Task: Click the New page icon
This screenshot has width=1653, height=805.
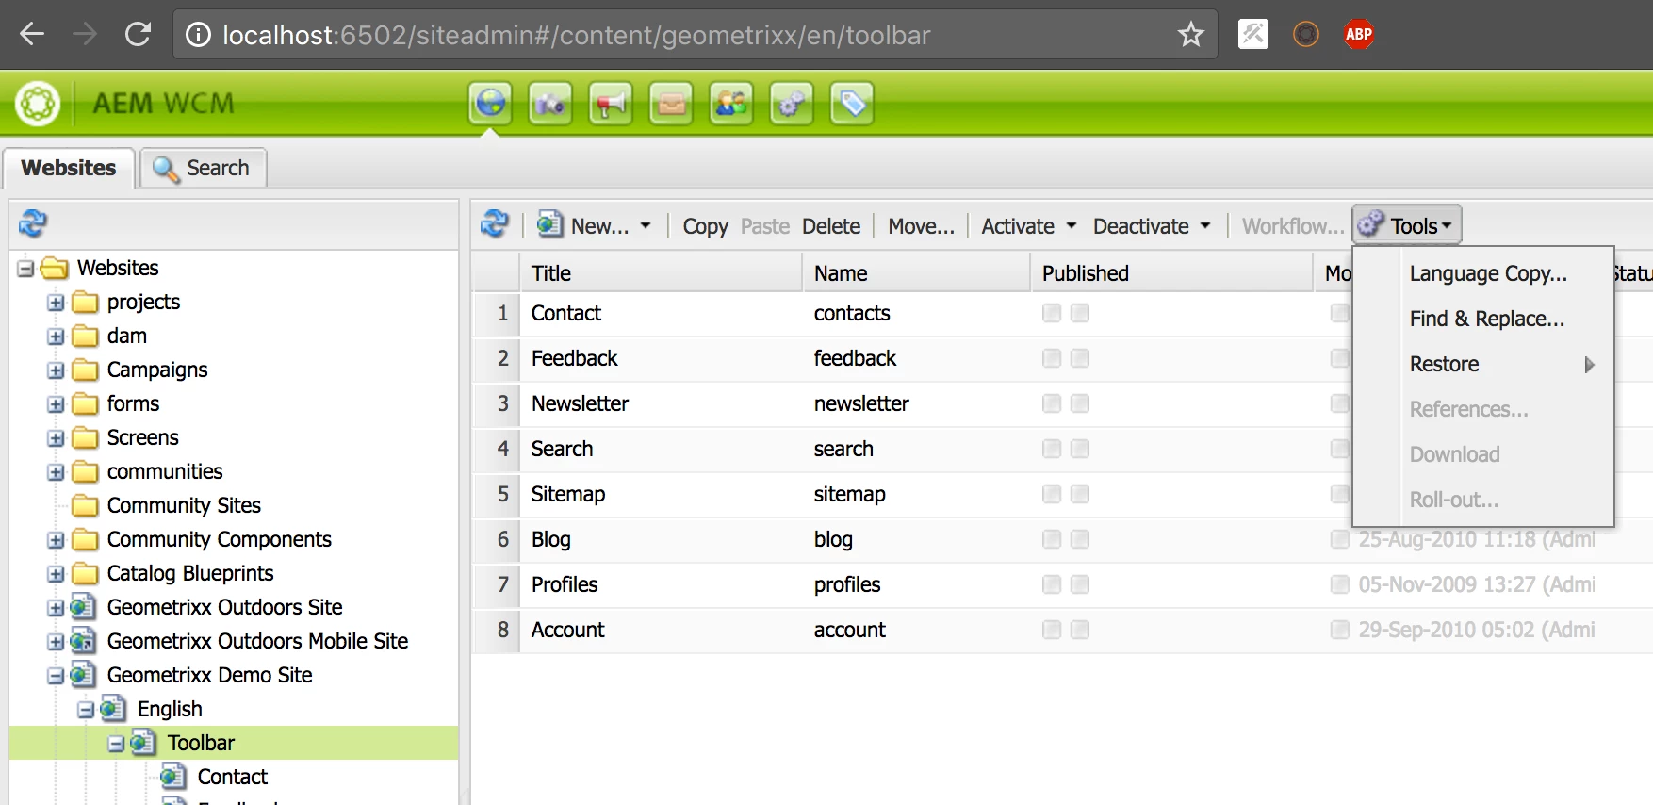Action: pyautogui.click(x=550, y=224)
